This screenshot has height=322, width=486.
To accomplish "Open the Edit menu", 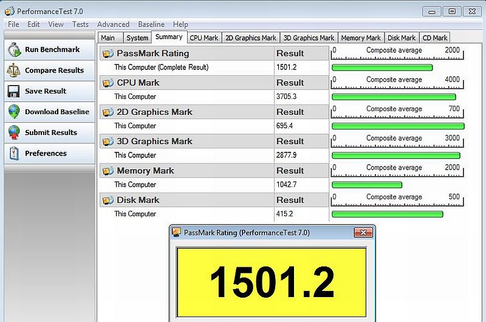I will 33,24.
